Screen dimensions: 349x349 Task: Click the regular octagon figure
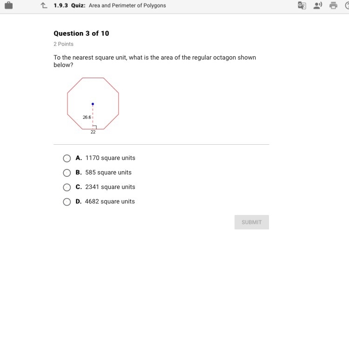(x=93, y=103)
